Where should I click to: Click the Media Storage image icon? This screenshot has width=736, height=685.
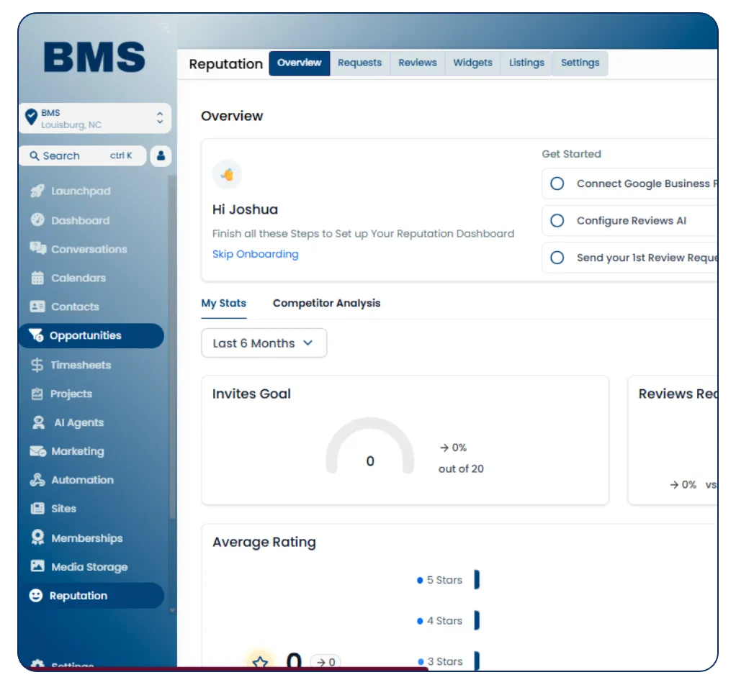click(37, 566)
